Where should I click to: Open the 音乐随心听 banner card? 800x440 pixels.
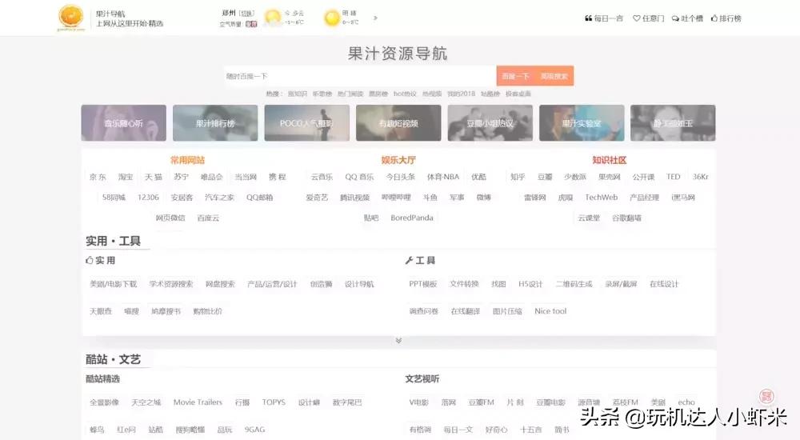(123, 123)
